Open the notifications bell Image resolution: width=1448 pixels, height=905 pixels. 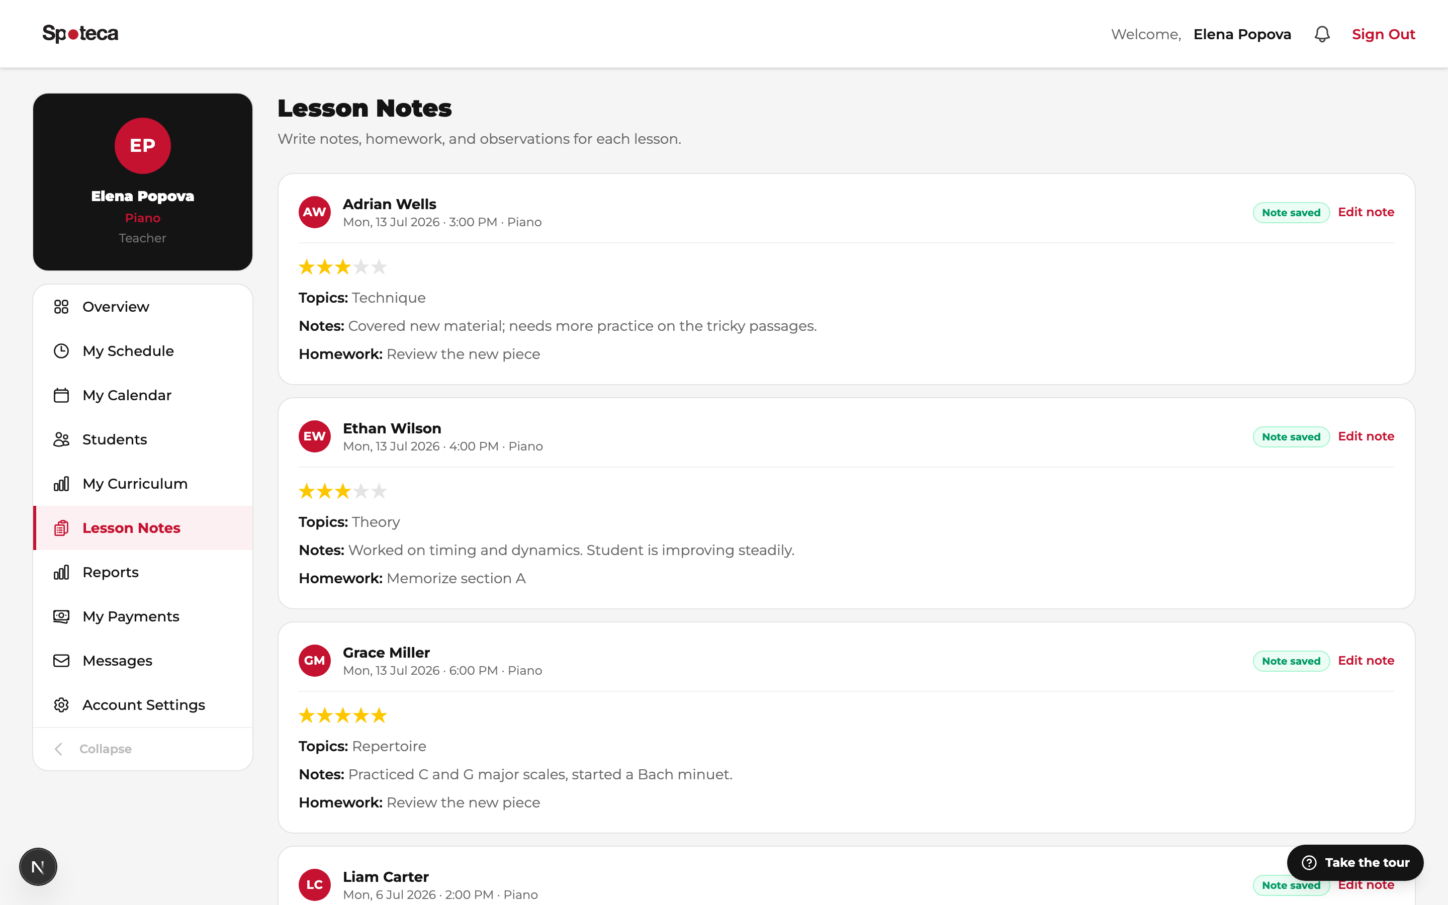1322,34
